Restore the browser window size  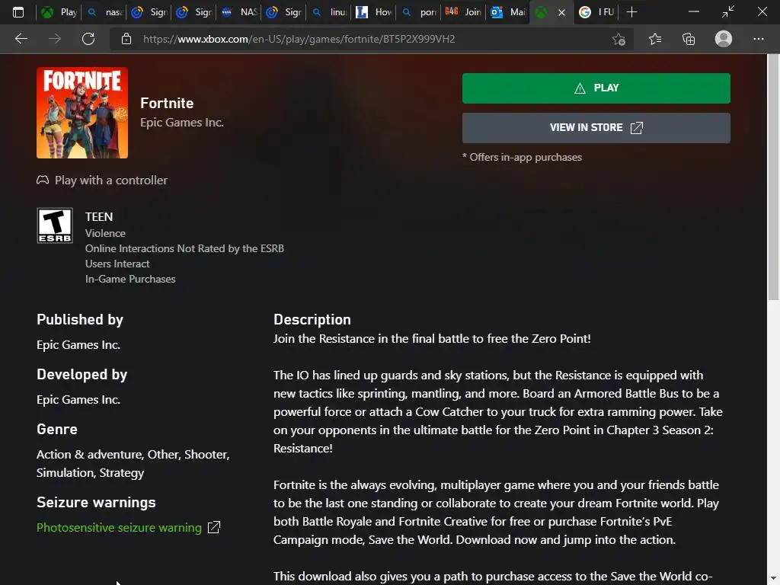(x=727, y=12)
